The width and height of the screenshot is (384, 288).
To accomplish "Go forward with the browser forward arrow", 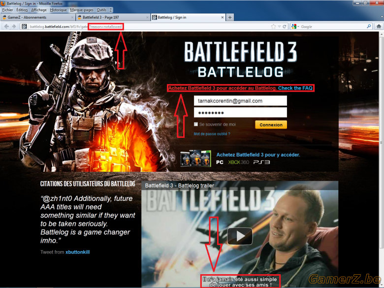I will click(14, 27).
